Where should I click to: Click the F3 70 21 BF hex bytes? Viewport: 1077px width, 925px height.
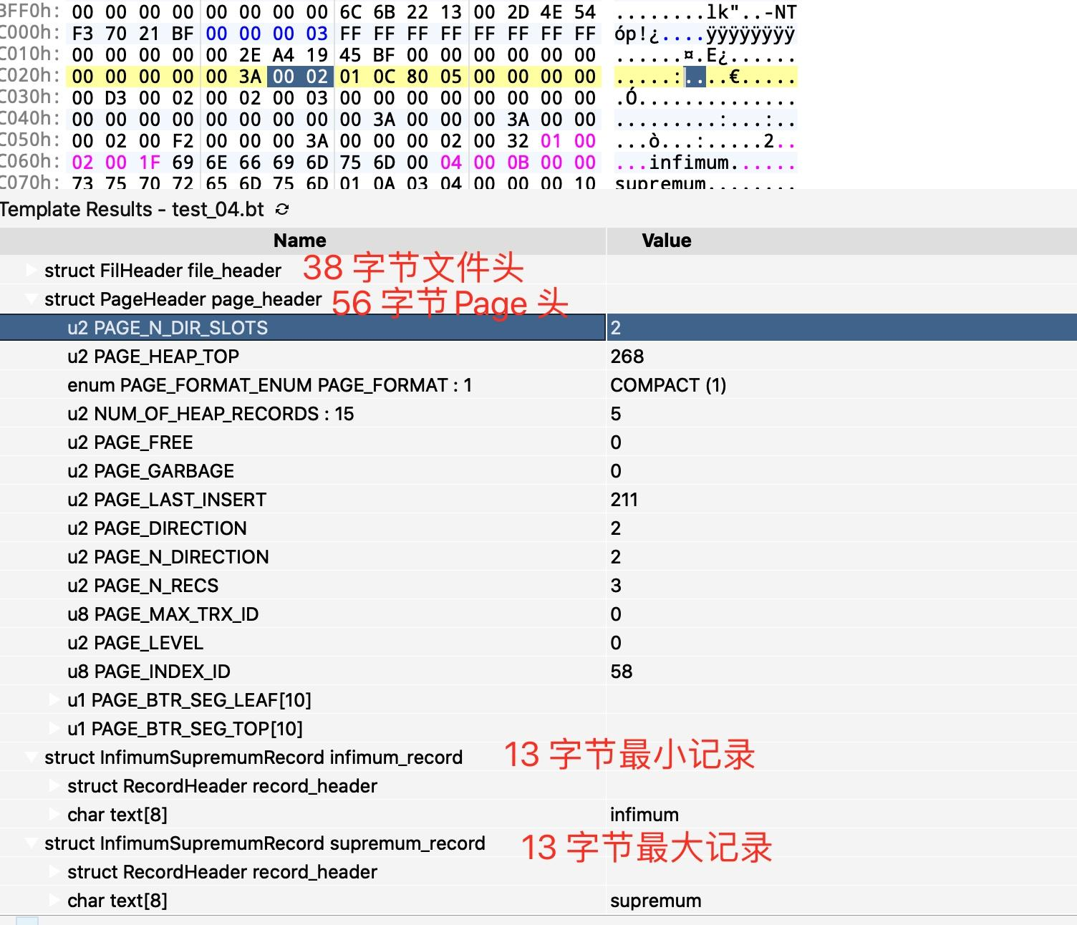coord(132,34)
